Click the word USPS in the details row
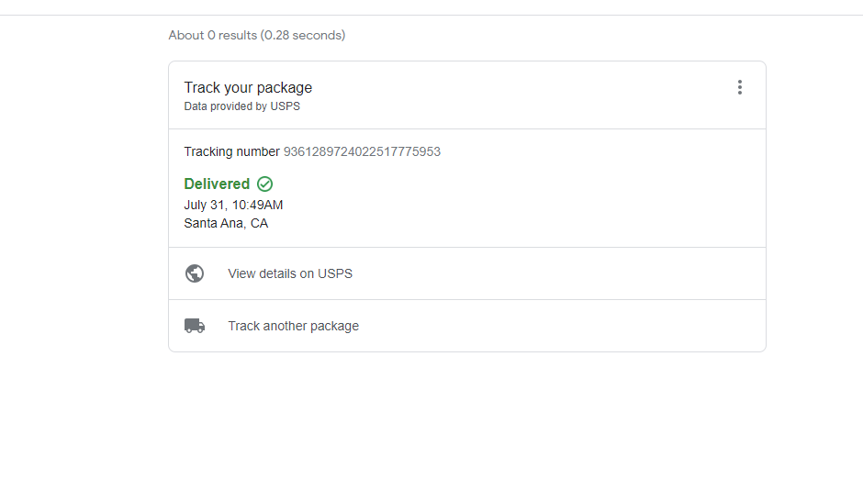 [335, 273]
